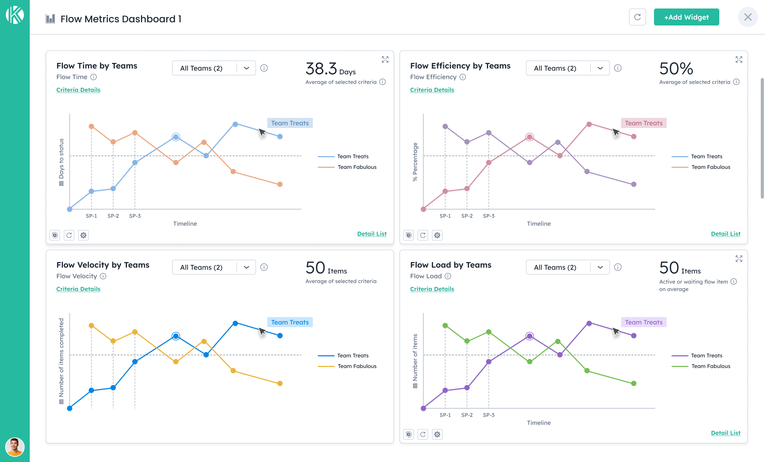Click info icon next to Flow Velocity subtitle
Screen dimensions: 765x462
tap(103, 276)
